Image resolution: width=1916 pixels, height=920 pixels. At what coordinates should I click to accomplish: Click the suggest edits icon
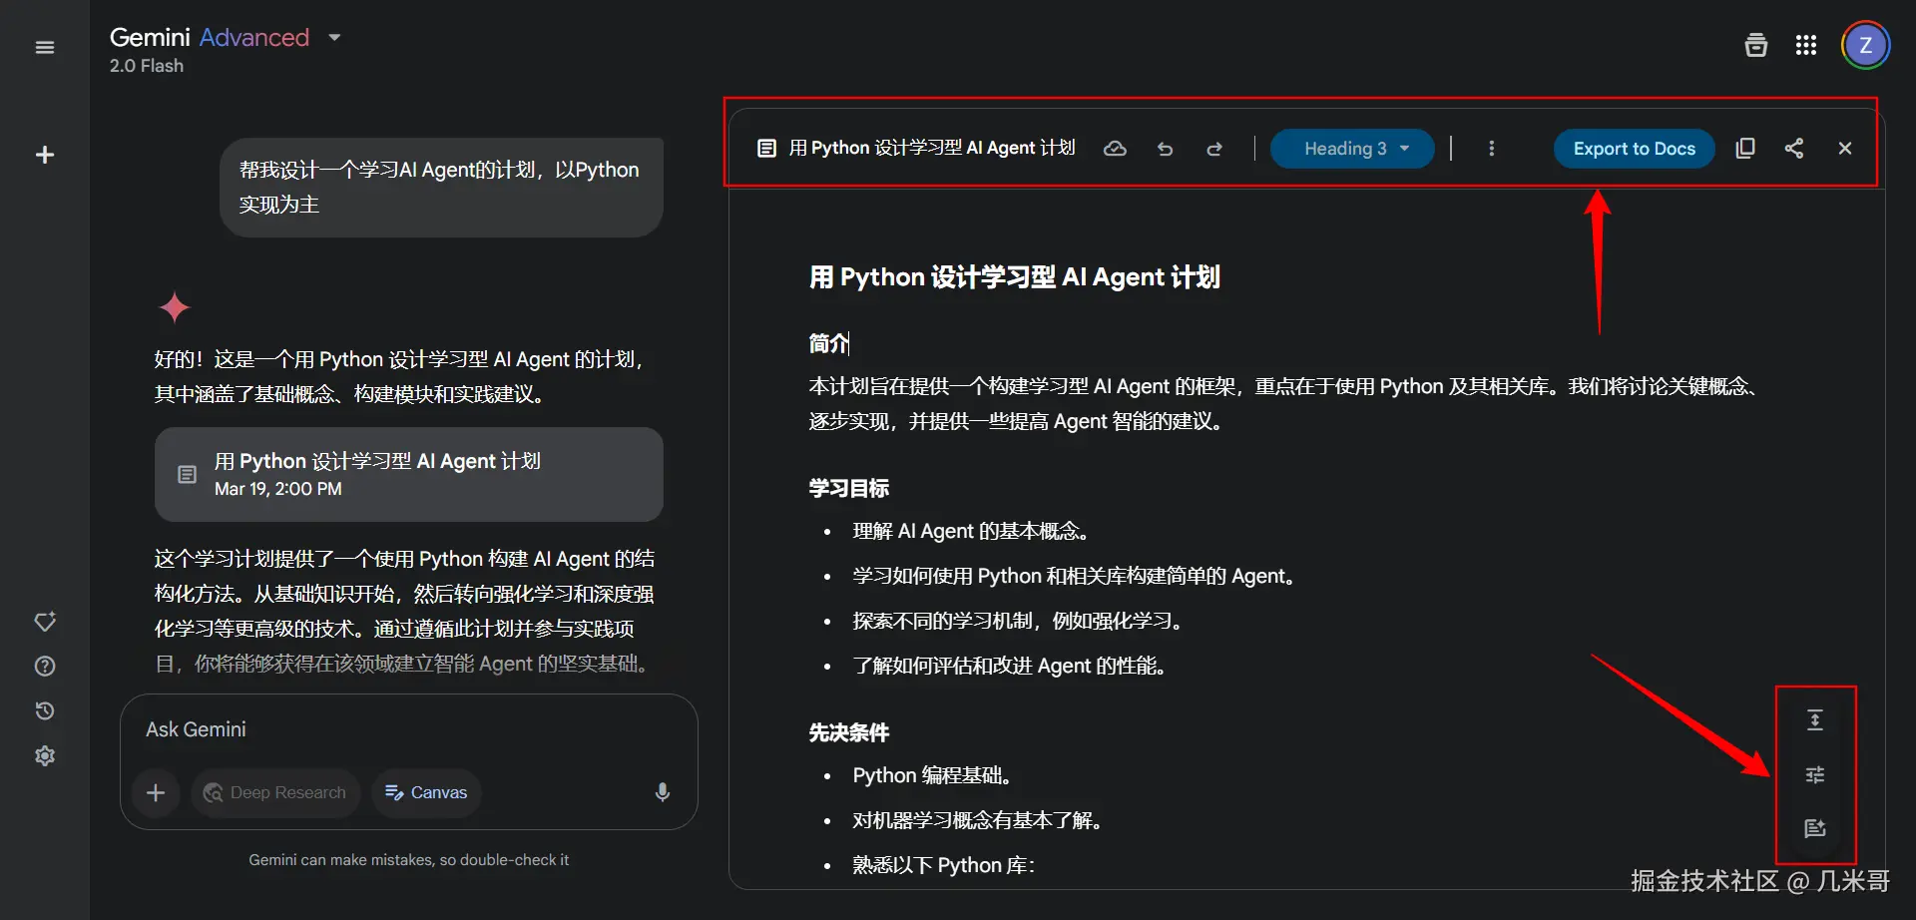[x=1815, y=828]
